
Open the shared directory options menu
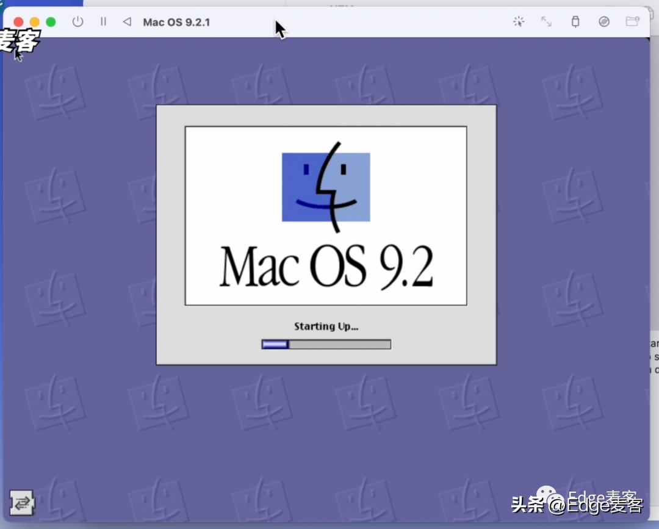pyautogui.click(x=632, y=21)
